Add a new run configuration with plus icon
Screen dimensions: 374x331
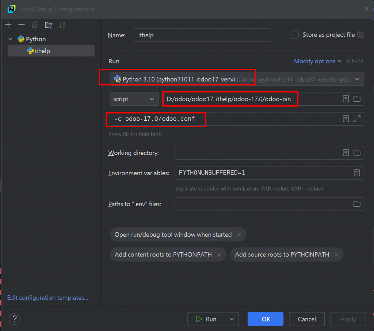[x=8, y=25]
